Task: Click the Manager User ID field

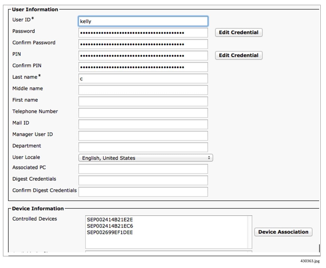Action: pyautogui.click(x=143, y=135)
